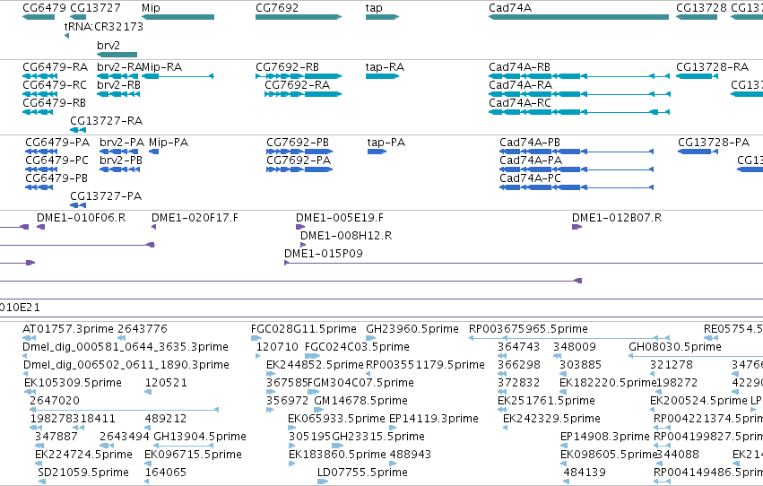Select transcript Cad74A-RB
The height and width of the screenshot is (486, 763).
pyautogui.click(x=579, y=76)
